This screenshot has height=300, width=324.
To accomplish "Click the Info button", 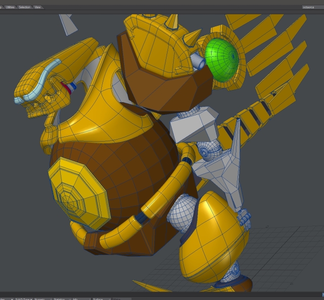I will click(77, 298).
